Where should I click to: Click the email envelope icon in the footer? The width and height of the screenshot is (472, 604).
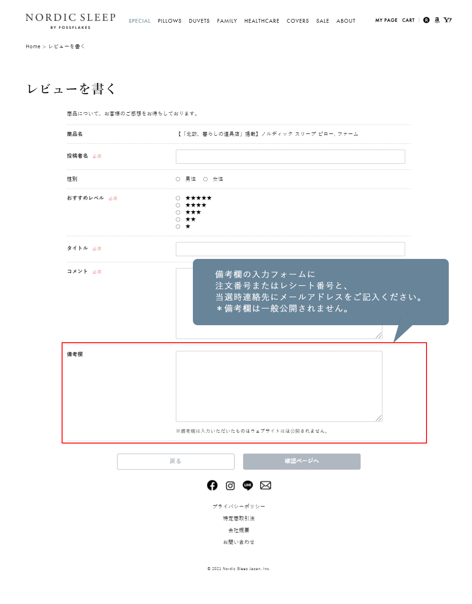click(x=265, y=485)
